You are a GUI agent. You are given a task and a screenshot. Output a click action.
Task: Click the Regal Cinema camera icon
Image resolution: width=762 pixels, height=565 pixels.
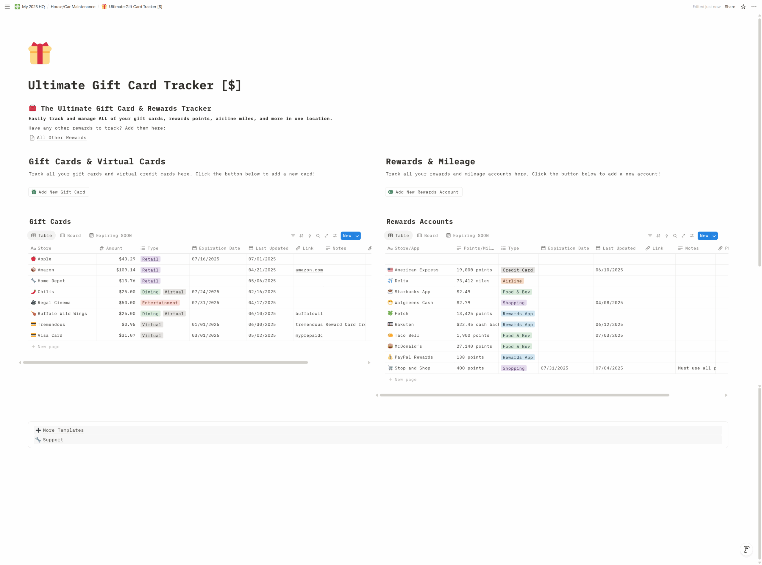point(33,303)
